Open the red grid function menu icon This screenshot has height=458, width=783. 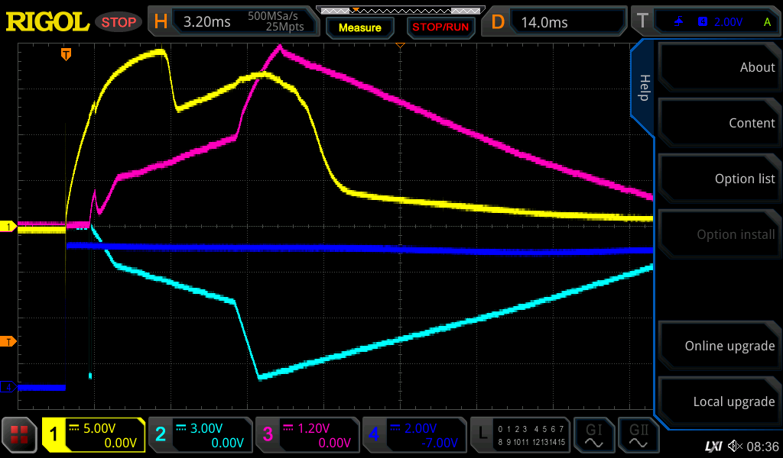[x=20, y=435]
